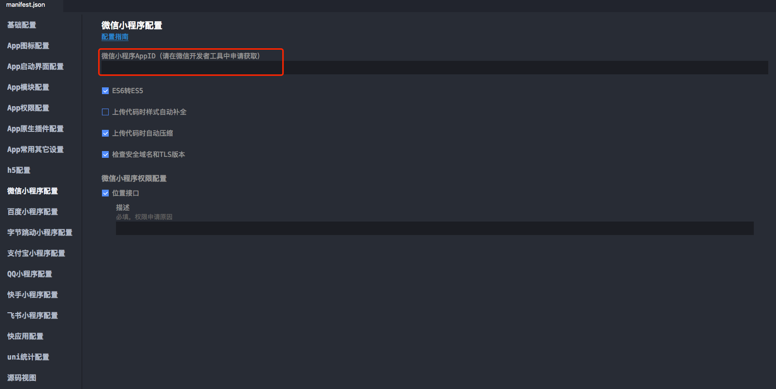The width and height of the screenshot is (776, 389).
Task: Uncheck the 位置接口 permission checkbox
Action: pyautogui.click(x=105, y=193)
